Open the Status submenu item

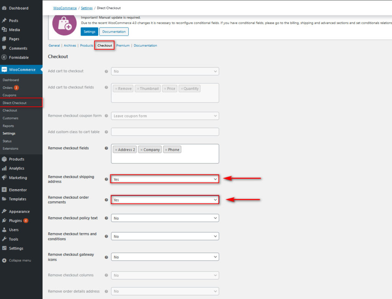[x=7, y=141]
